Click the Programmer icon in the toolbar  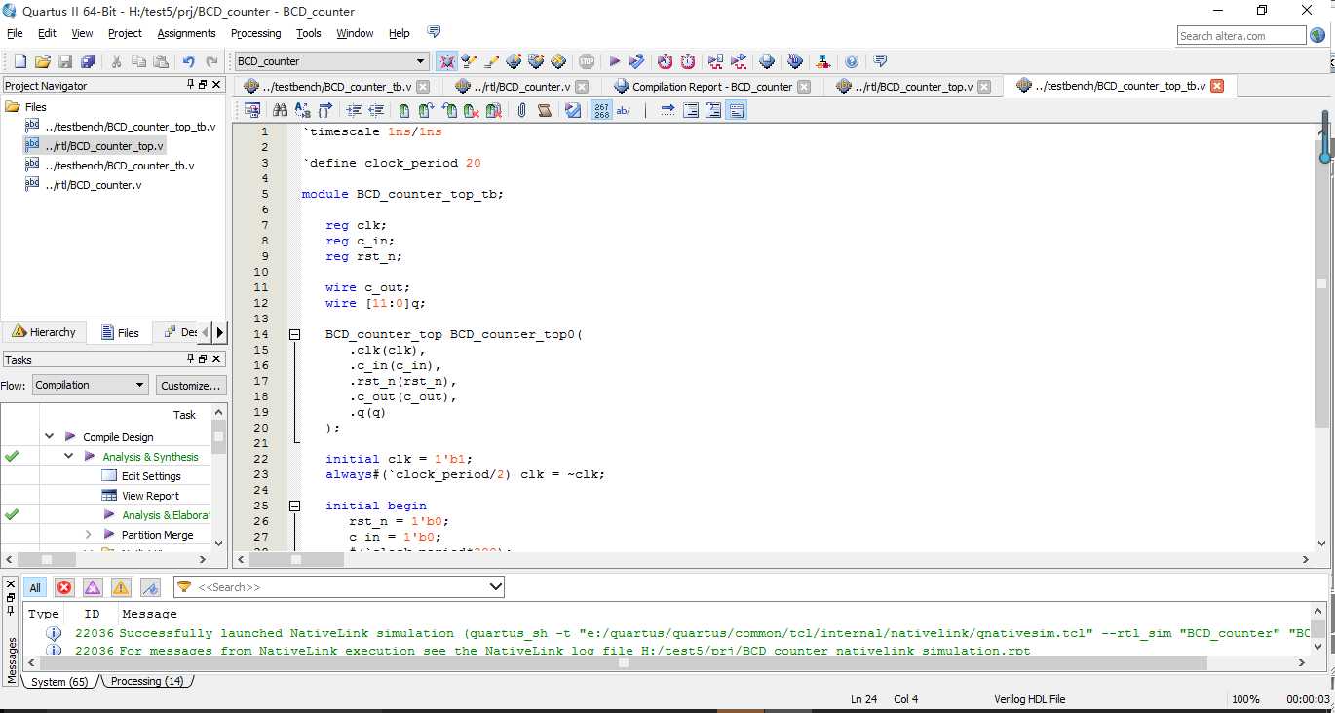(x=795, y=61)
